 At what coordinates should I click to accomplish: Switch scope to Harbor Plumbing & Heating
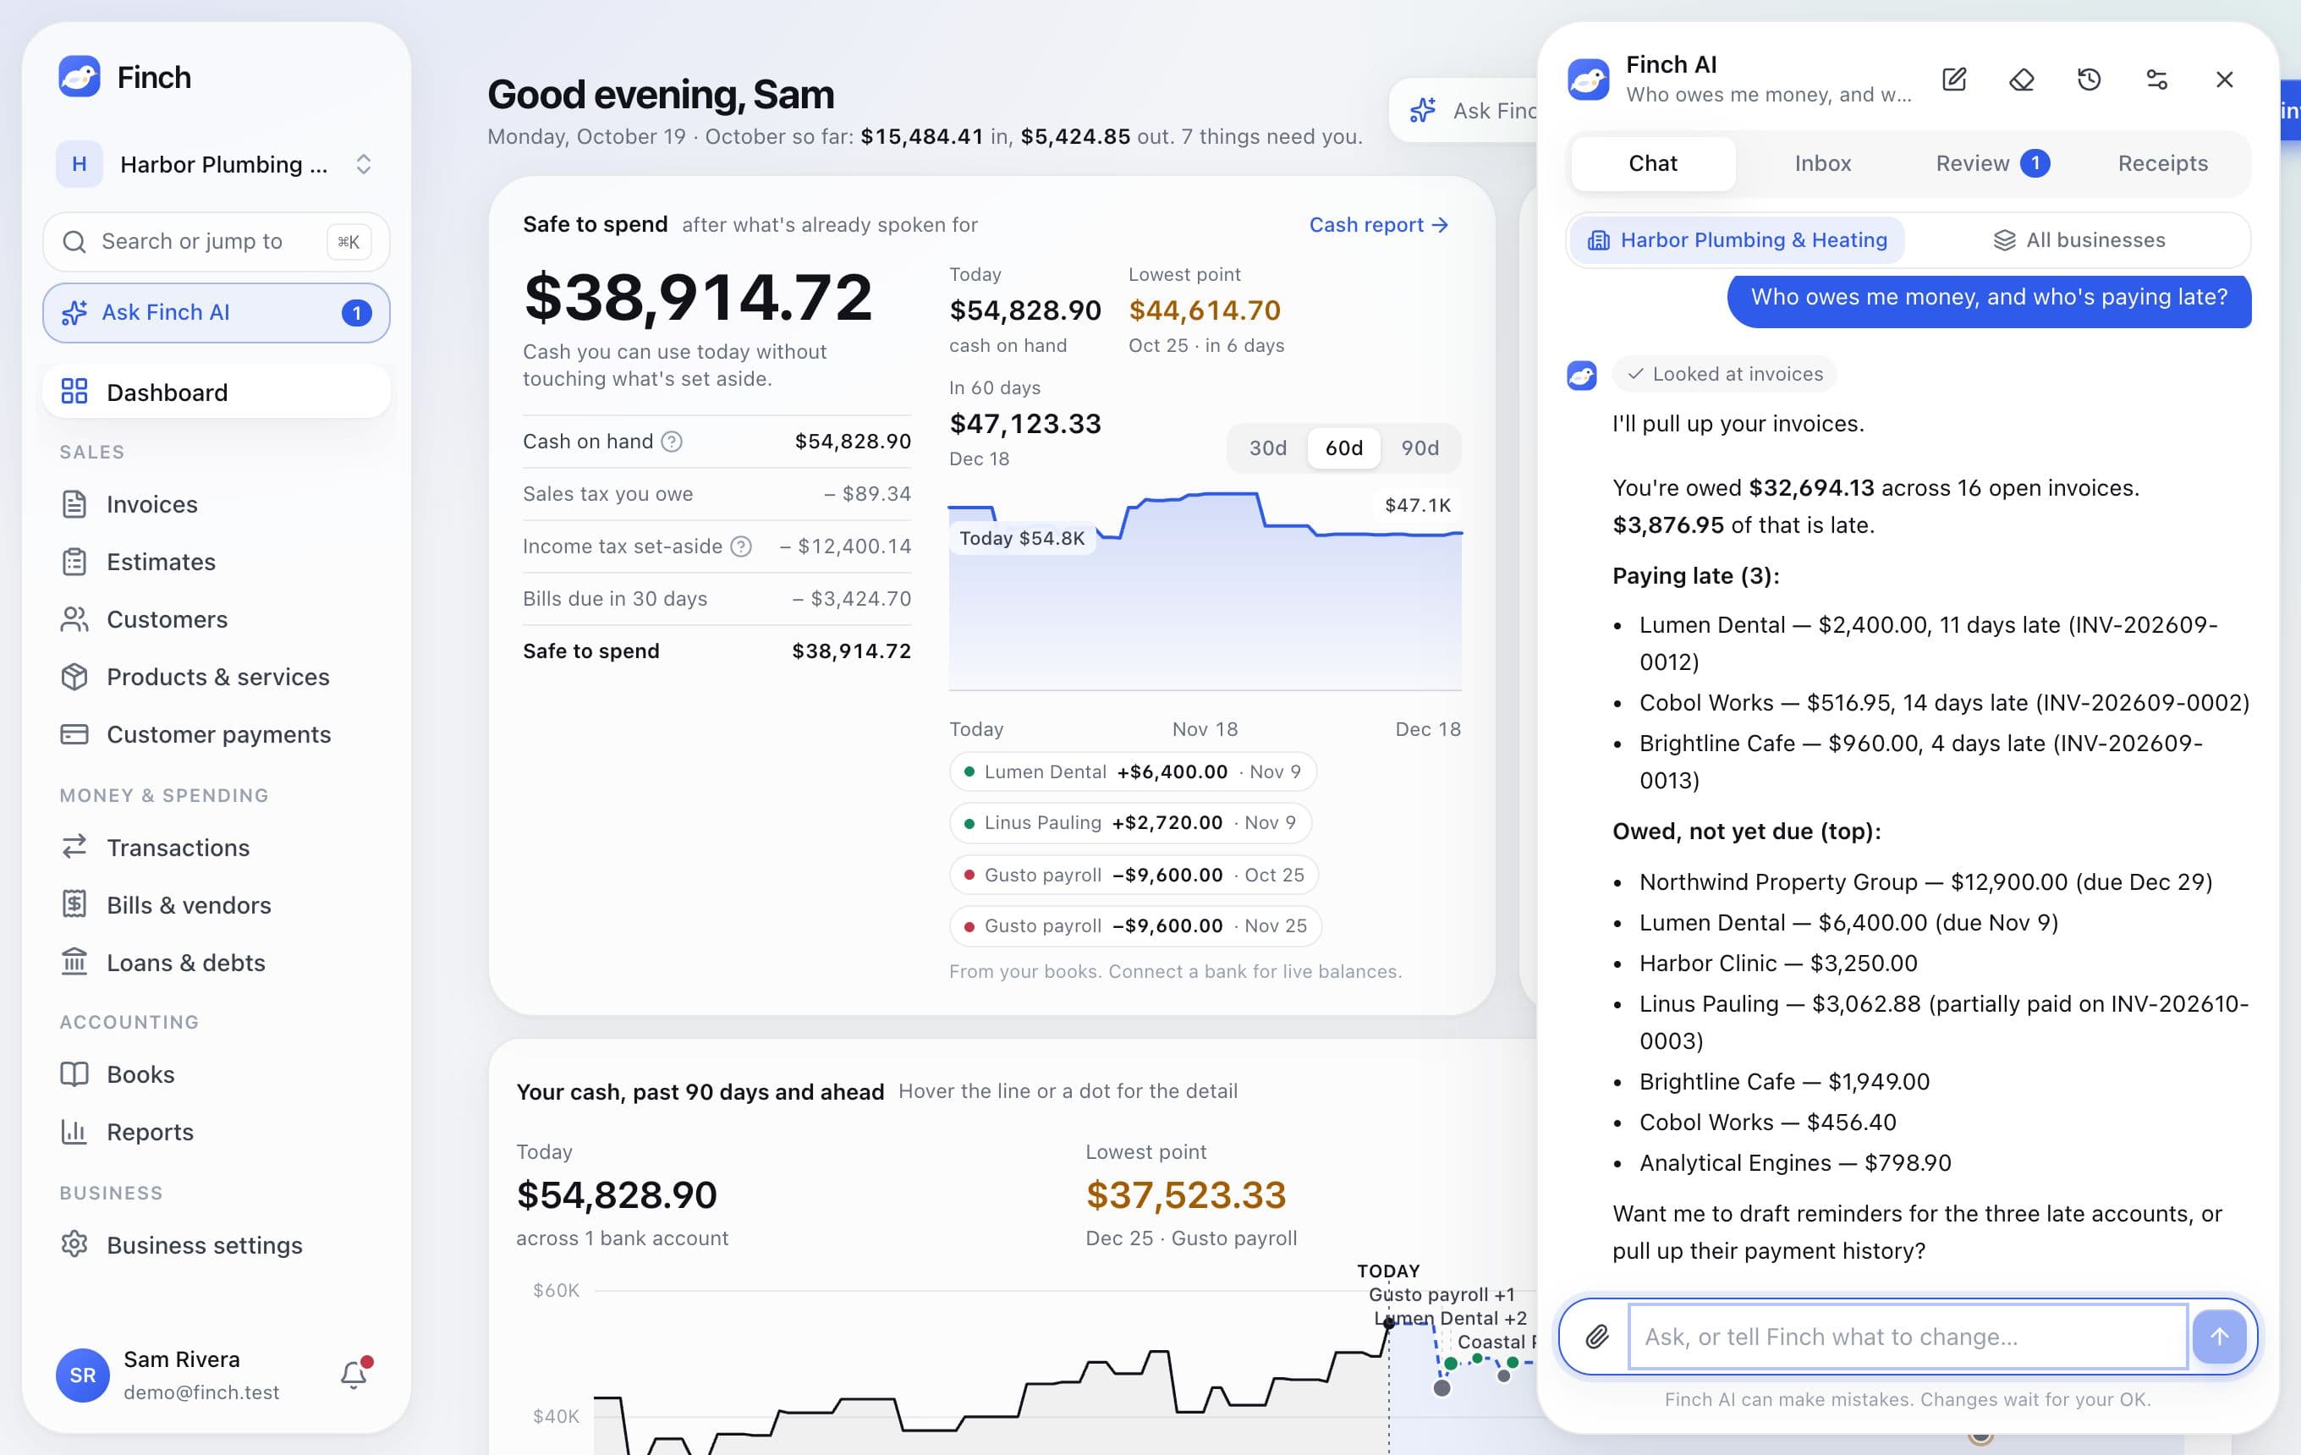1738,239
